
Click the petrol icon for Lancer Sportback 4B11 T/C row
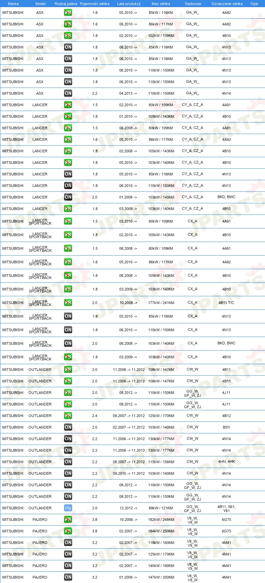coord(68,303)
